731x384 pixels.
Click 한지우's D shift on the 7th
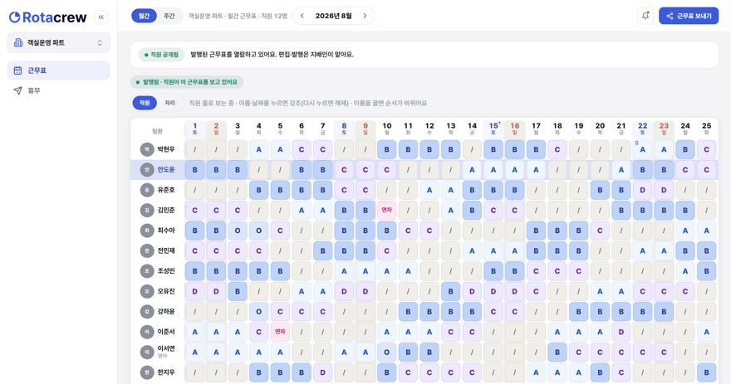322,372
